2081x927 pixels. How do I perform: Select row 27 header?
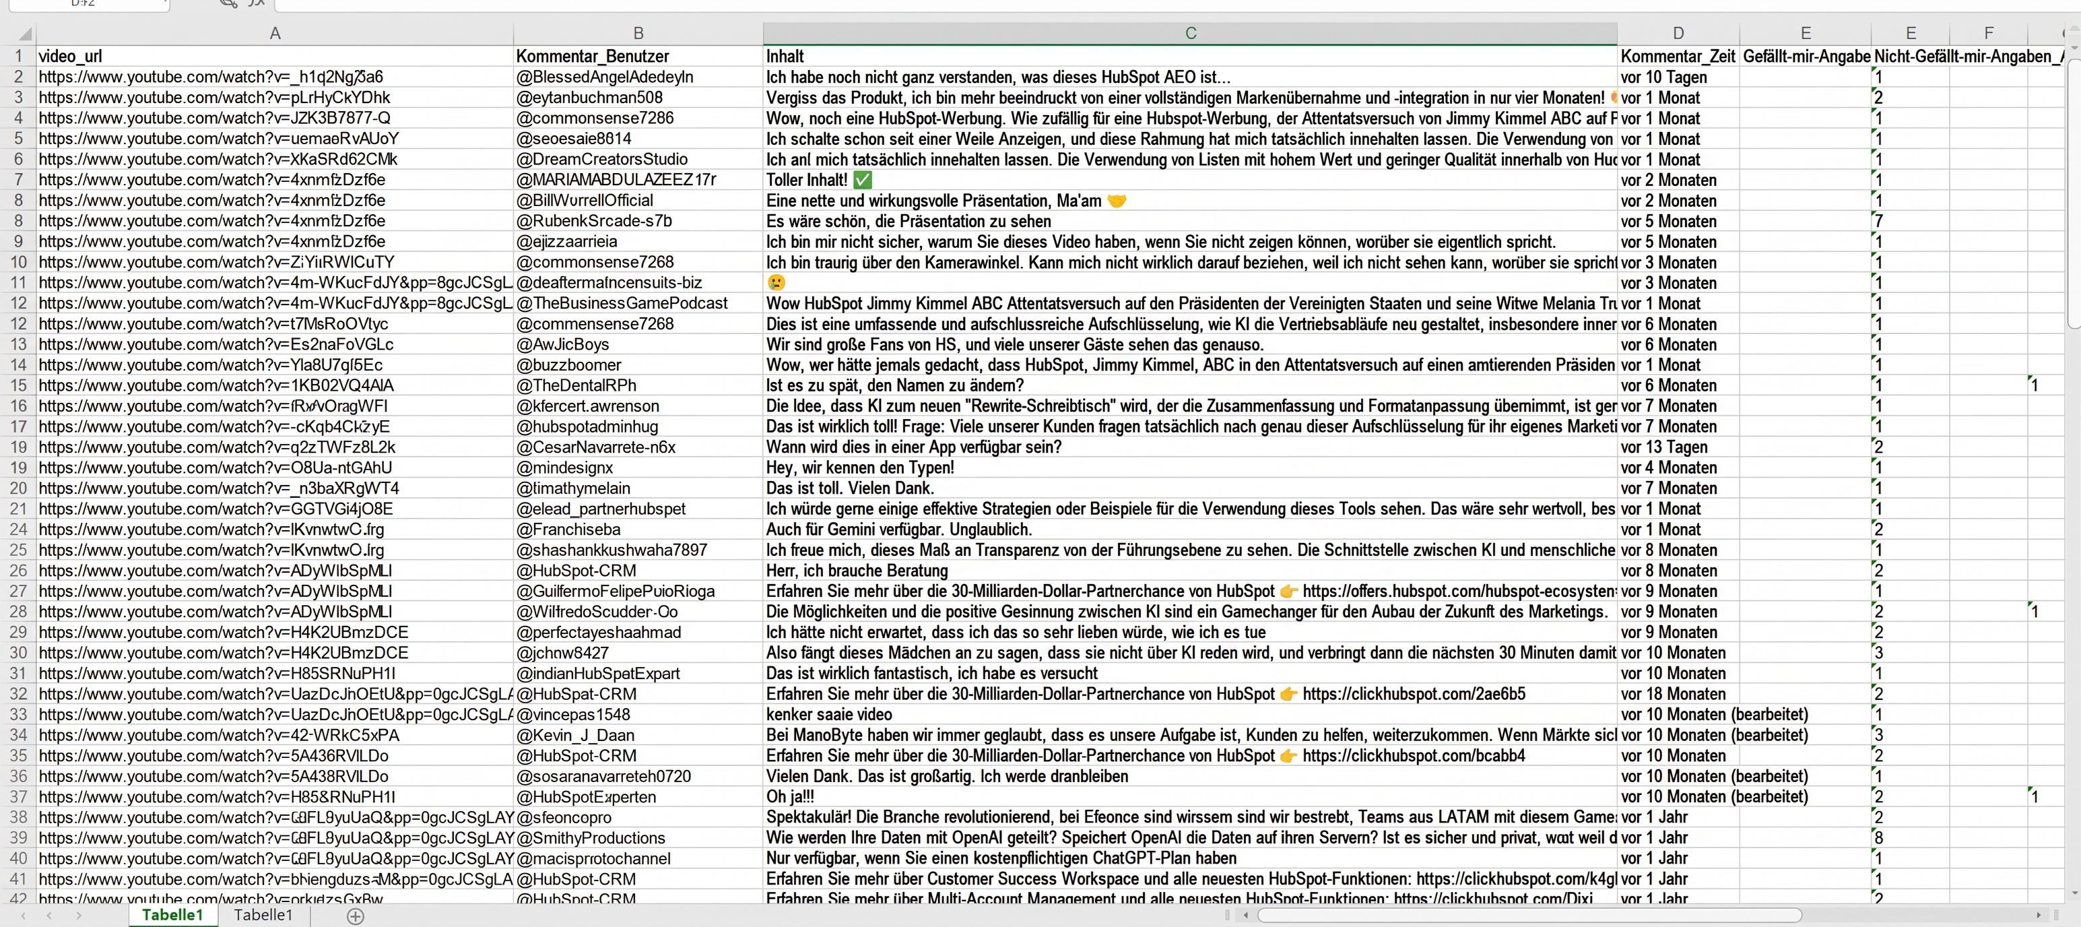(x=18, y=591)
